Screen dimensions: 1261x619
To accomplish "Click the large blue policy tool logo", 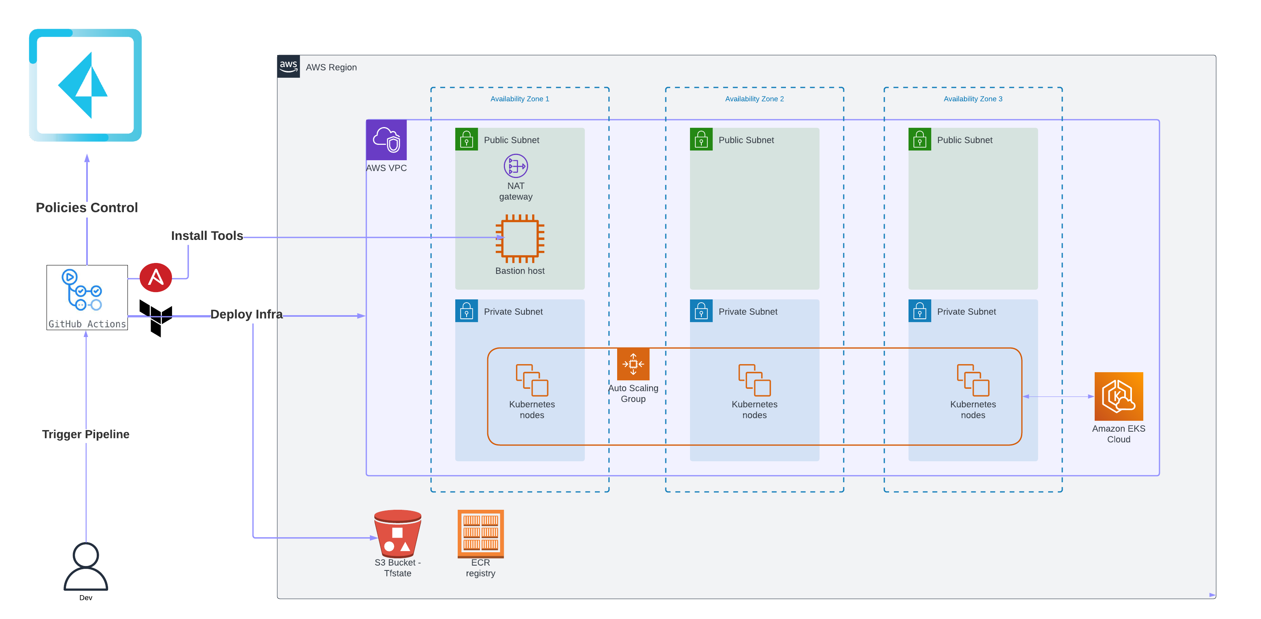I will pos(85,85).
